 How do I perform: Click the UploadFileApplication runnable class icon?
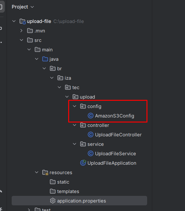[x=83, y=163]
